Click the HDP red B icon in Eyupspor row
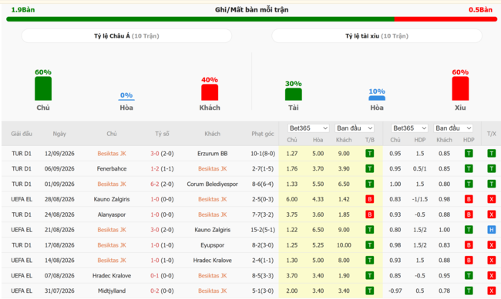 tap(469, 245)
